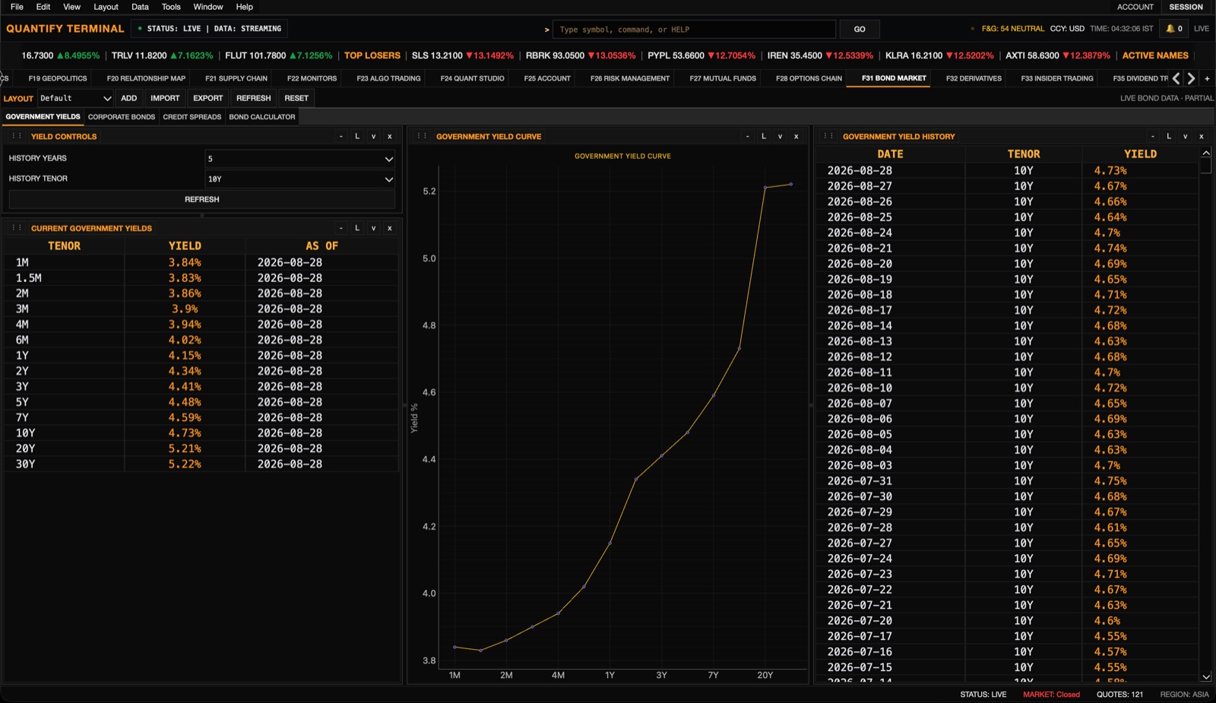Click 2026-08-21 row in yield history
The width and height of the screenshot is (1216, 703).
click(1007, 249)
